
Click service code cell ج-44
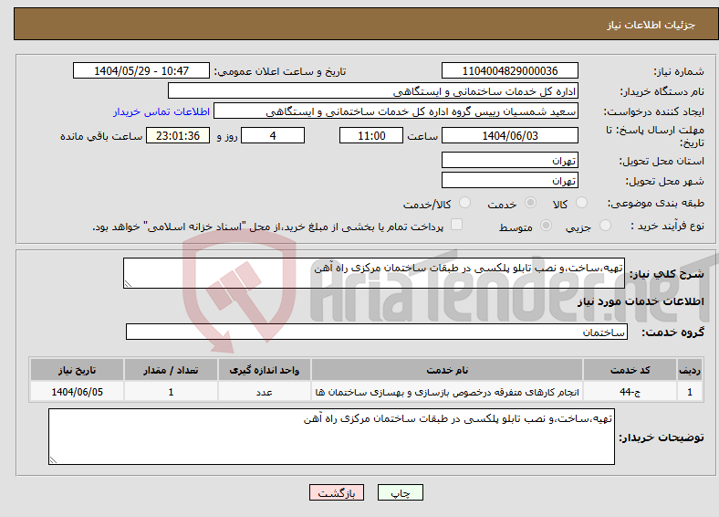[630, 392]
